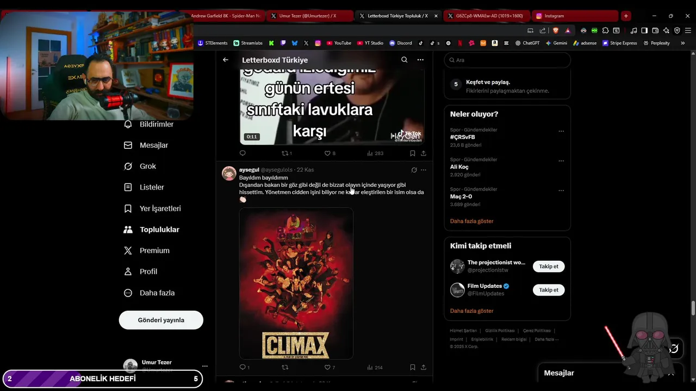
Task: Open Yer İşaretleri in the sidebar
Action: [152, 209]
